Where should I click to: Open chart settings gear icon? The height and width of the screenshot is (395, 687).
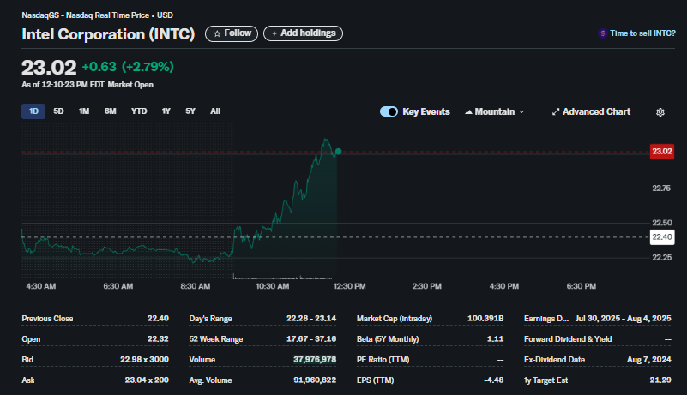[x=660, y=112]
